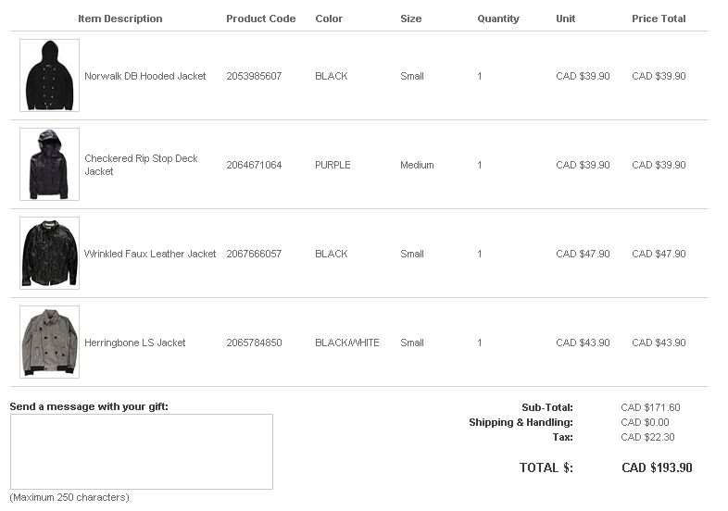
Task: Click the Wrinkled Faux Leather Jacket name
Action: pos(150,254)
